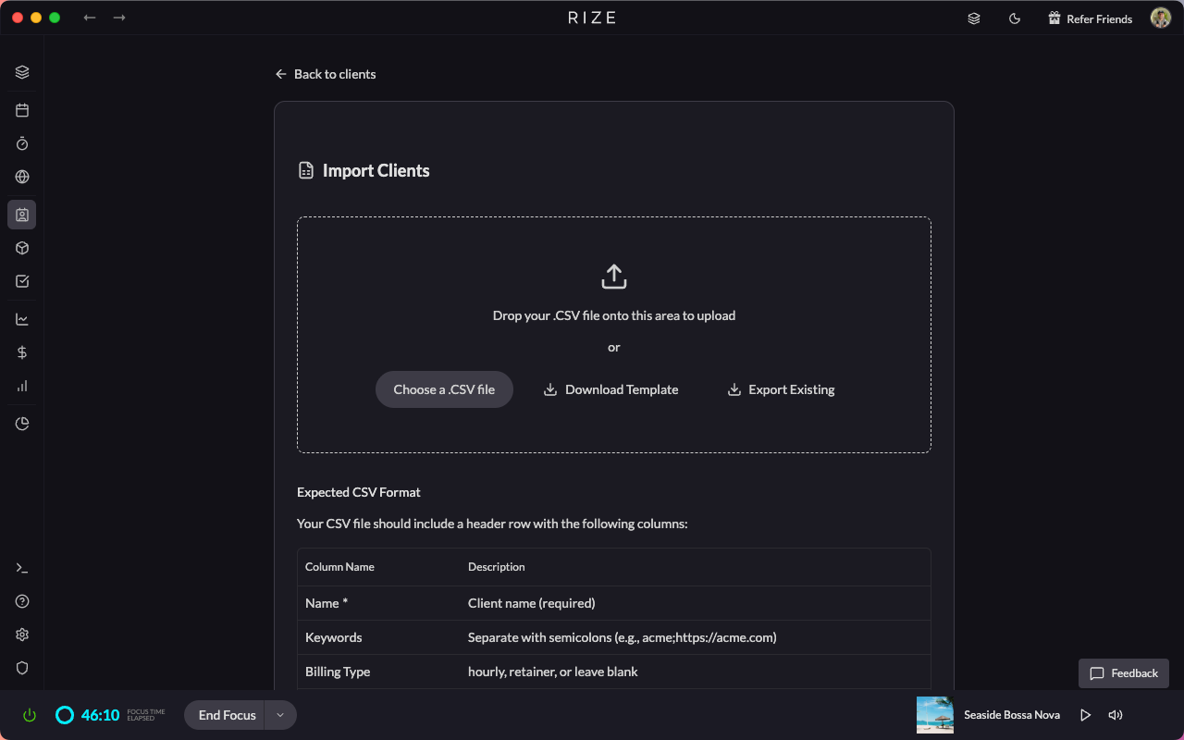The width and height of the screenshot is (1184, 740).
Task: Open the user profile avatar menu
Action: coord(1161,18)
